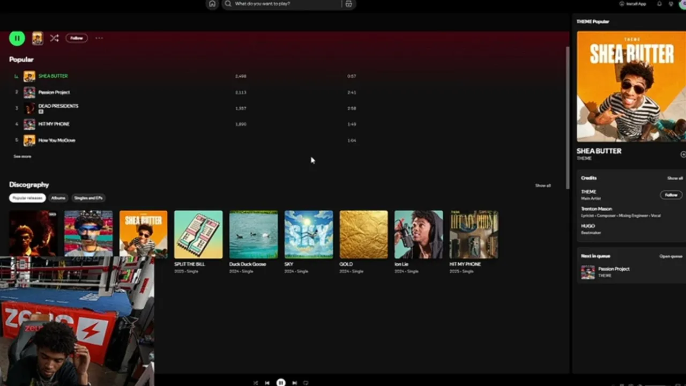Open the notifications bell

(659, 4)
